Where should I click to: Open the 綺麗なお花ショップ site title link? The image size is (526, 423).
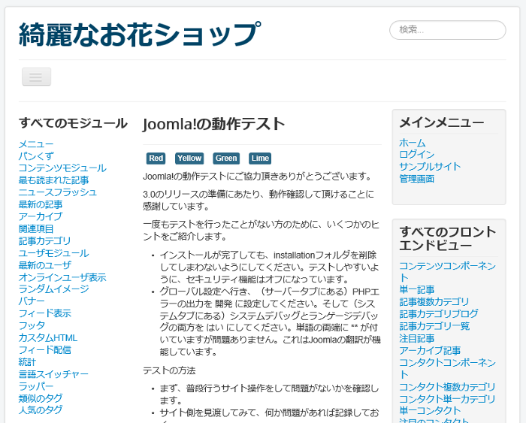point(140,35)
